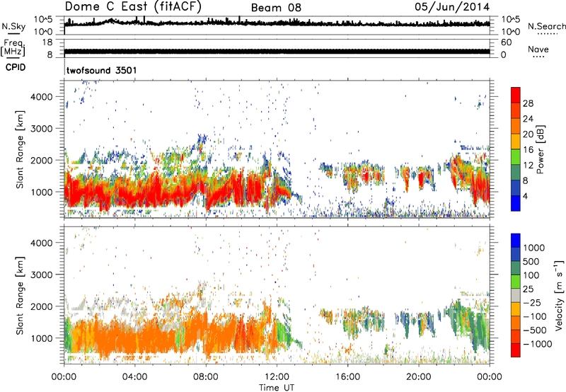Click the "Time UT" axis title
Screen dimensions: 566x392
(x=277, y=387)
